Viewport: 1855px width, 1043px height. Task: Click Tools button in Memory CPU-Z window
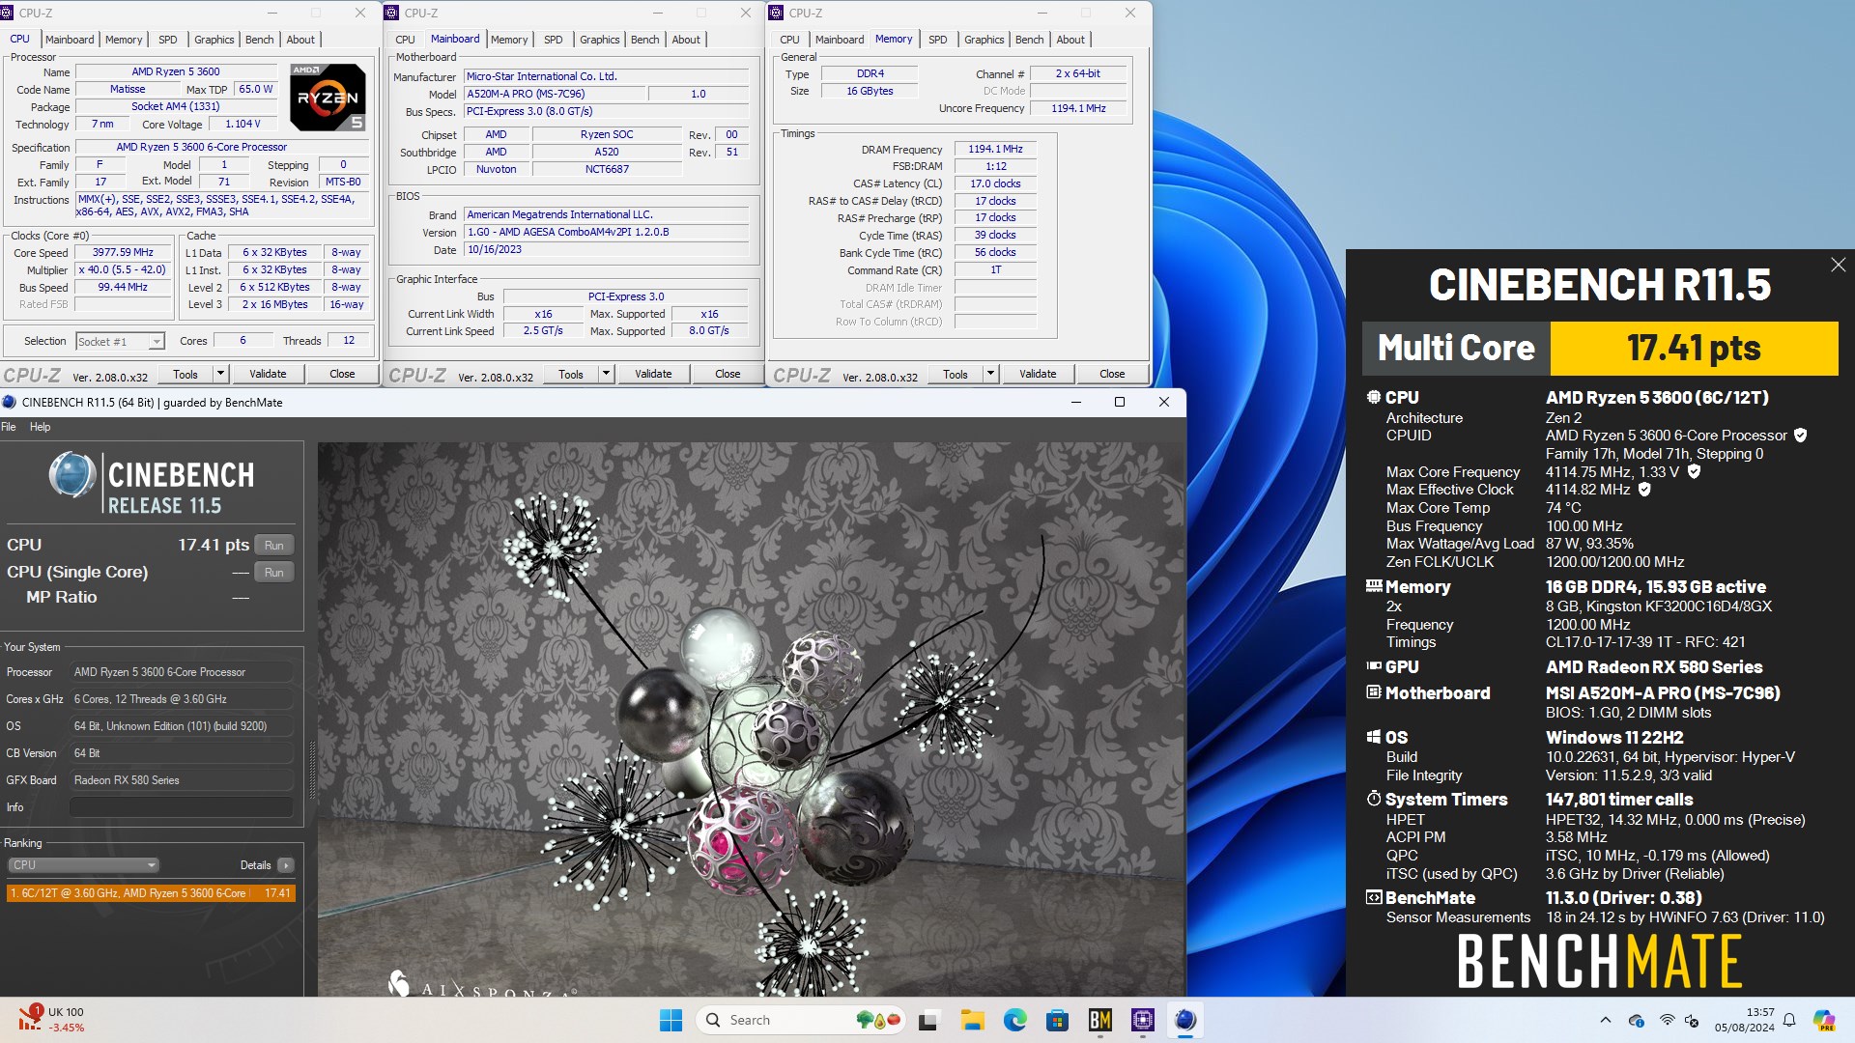point(956,374)
